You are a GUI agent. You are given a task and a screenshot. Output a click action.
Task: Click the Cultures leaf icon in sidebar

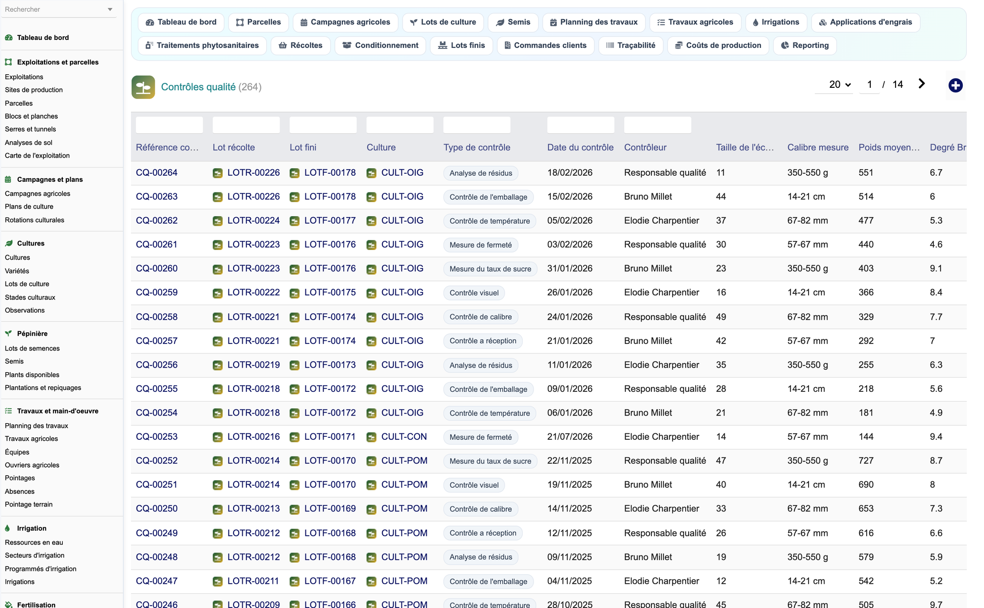click(x=9, y=243)
